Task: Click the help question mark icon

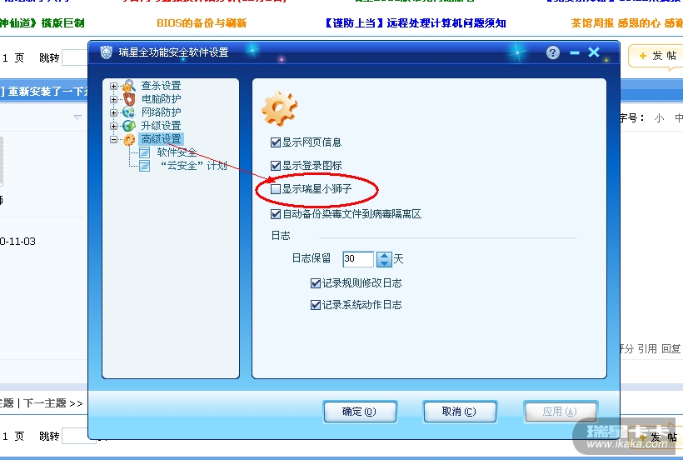Action: pyautogui.click(x=553, y=52)
